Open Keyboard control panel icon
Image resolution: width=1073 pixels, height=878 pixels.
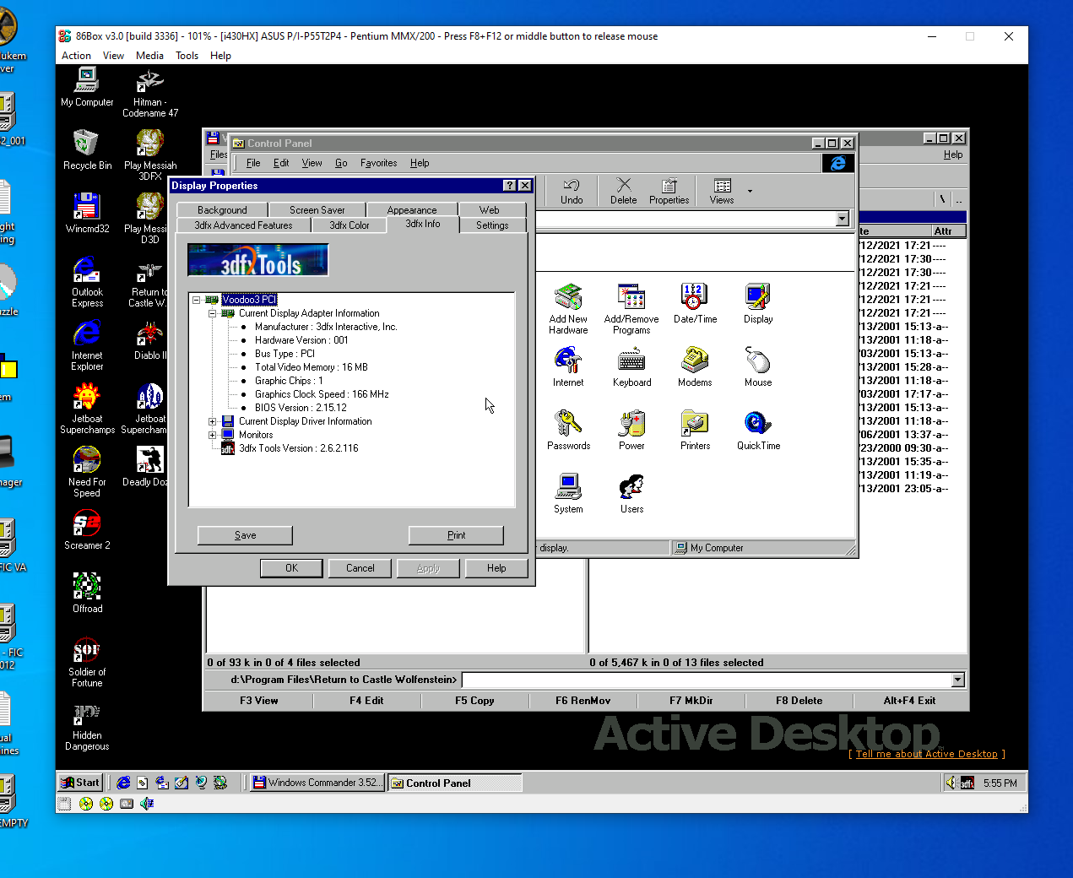pyautogui.click(x=631, y=367)
